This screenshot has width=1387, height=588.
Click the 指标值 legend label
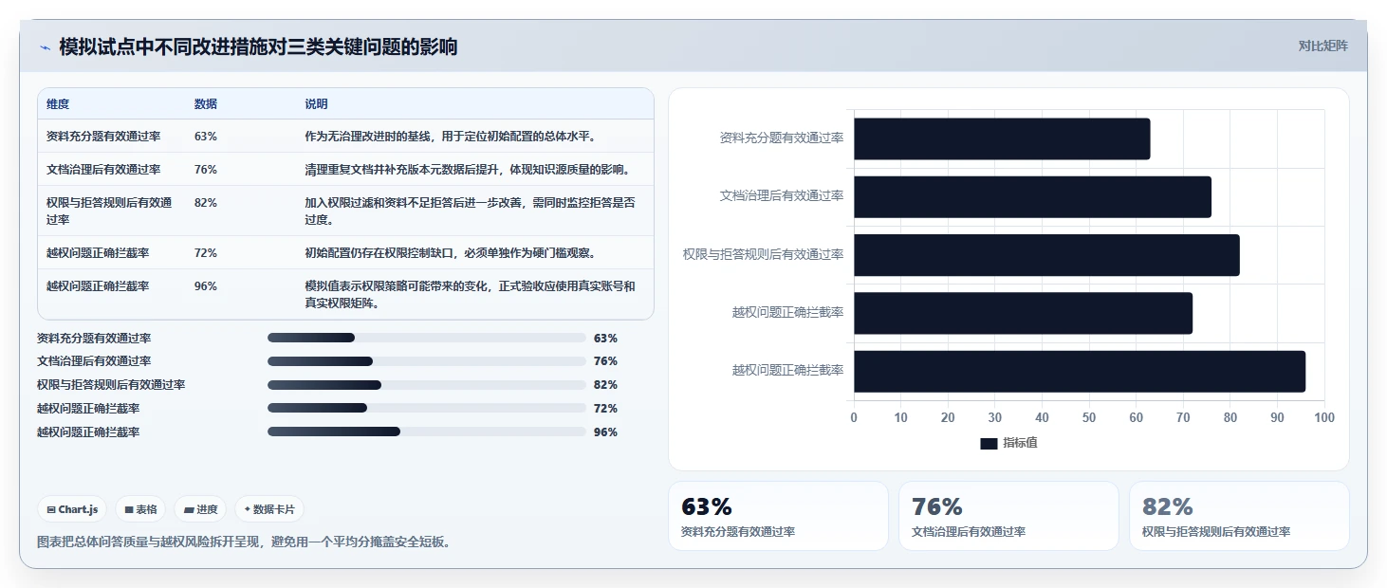tap(1020, 443)
